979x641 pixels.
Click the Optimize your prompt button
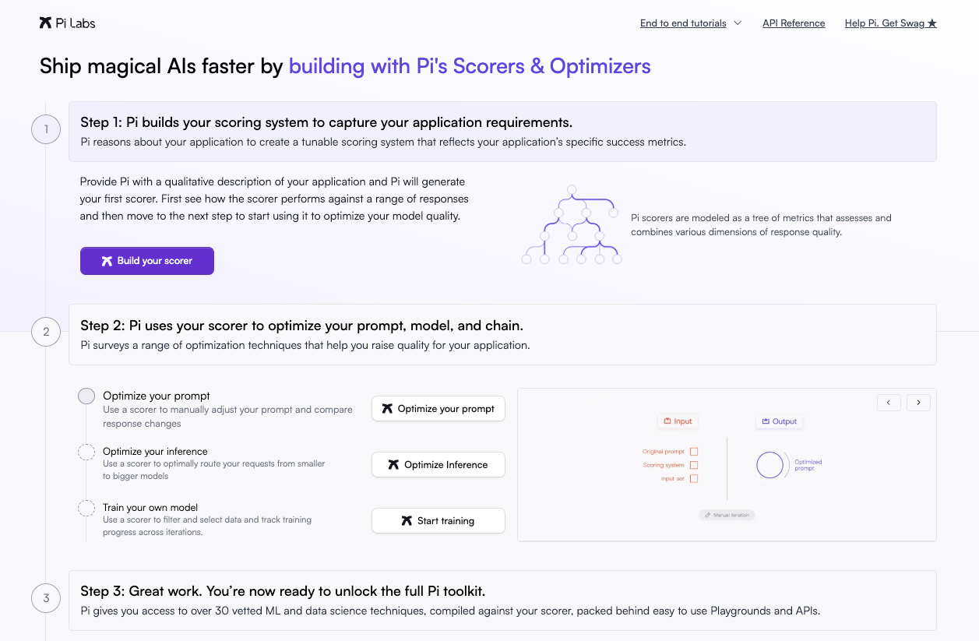[x=438, y=409]
